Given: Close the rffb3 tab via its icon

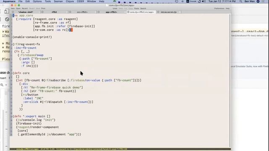Looking at the screenshot, I should tap(42, 12).
